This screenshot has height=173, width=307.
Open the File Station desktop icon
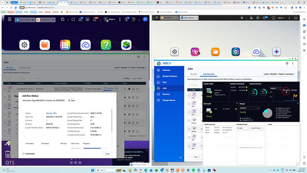pyautogui.click(x=44, y=45)
